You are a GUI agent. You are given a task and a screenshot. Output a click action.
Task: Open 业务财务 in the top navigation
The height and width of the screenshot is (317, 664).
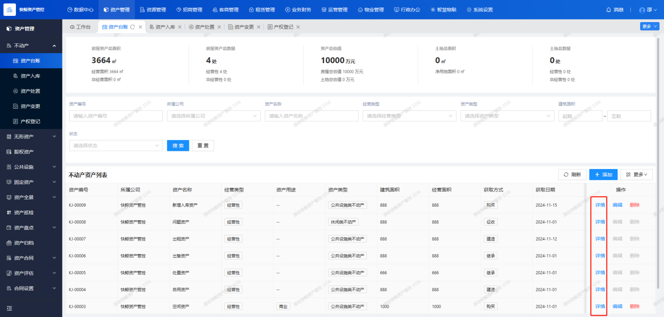coord(298,10)
